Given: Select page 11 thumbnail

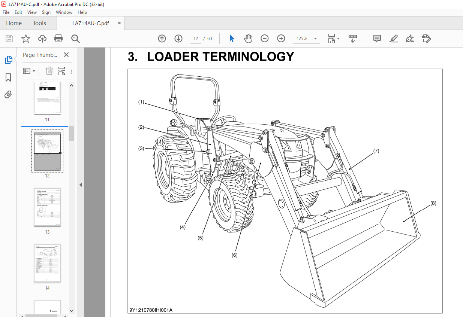Looking at the screenshot, I should coord(47,98).
